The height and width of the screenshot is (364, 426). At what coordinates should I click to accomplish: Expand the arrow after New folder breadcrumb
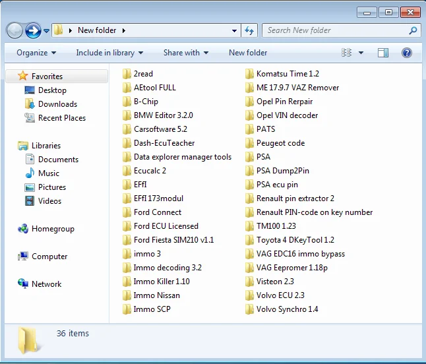(124, 30)
